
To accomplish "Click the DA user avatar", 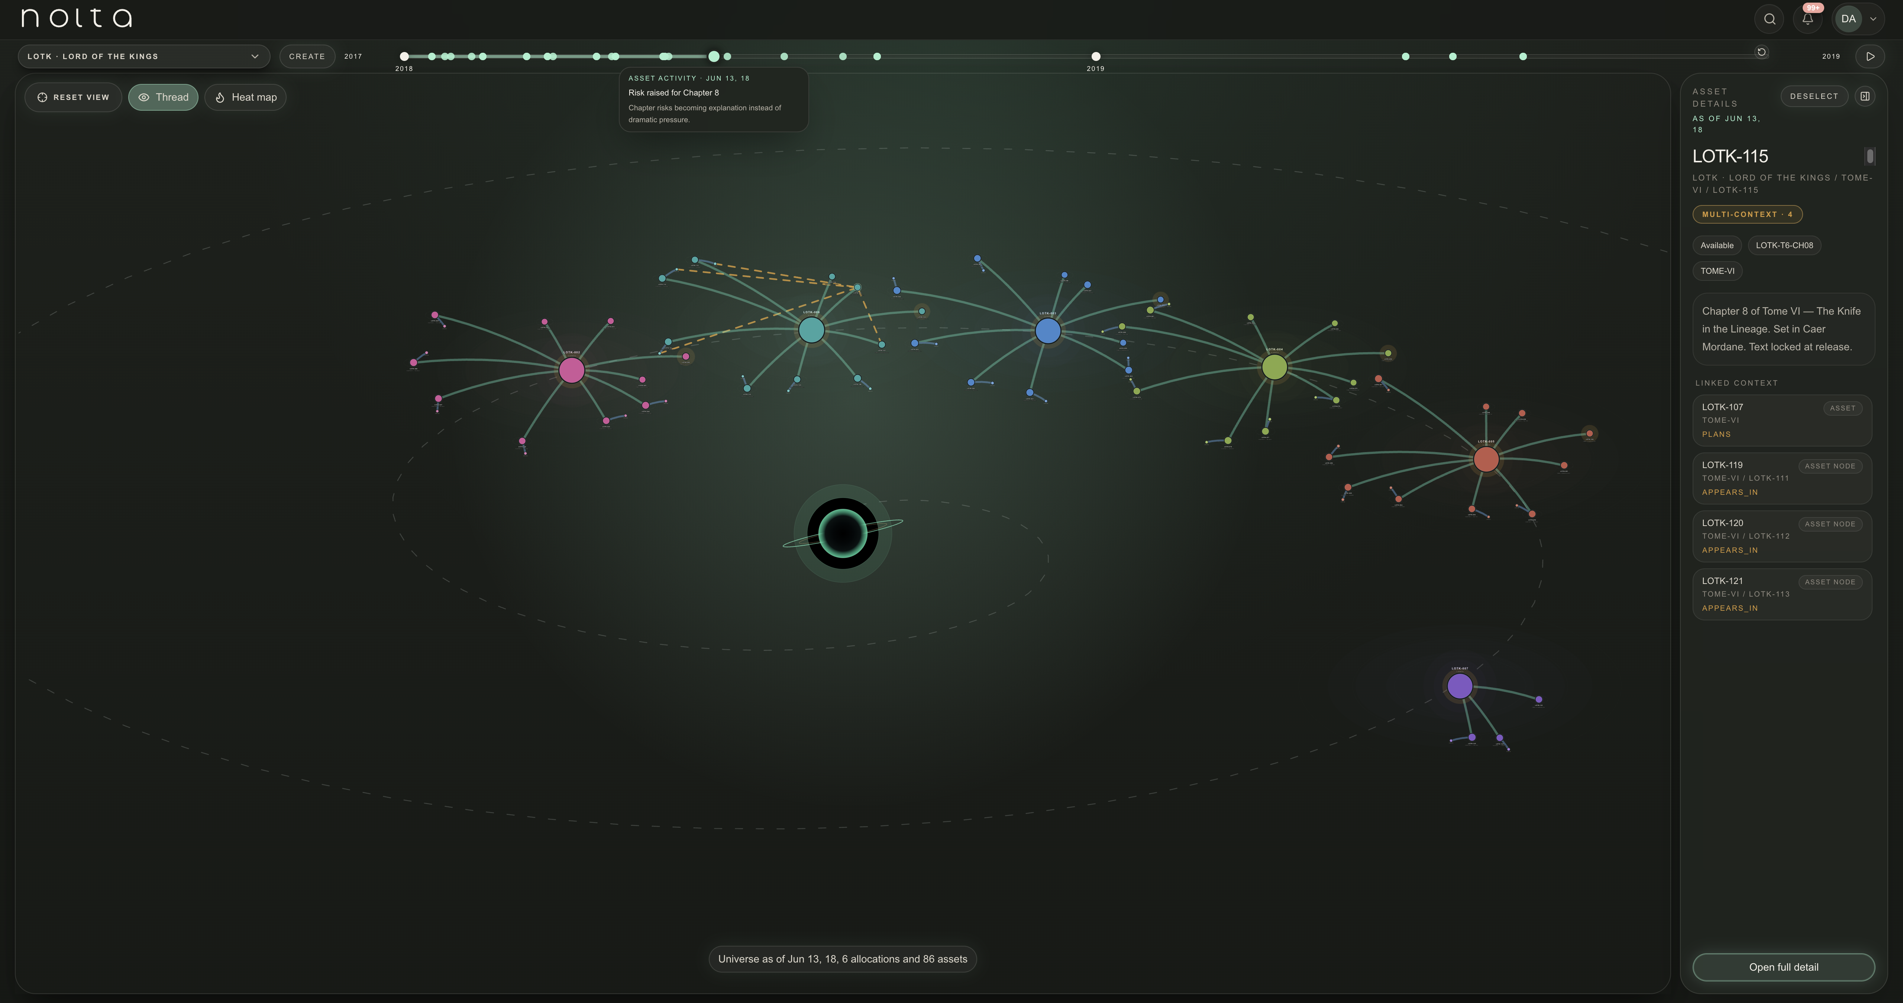I will pos(1848,19).
